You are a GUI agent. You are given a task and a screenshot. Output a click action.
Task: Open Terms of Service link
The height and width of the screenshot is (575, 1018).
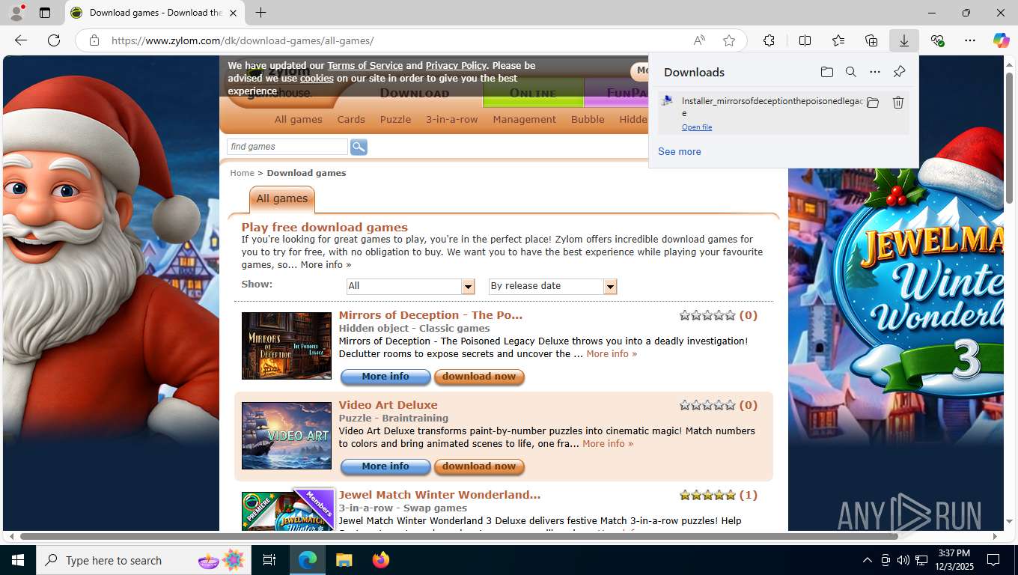365,66
